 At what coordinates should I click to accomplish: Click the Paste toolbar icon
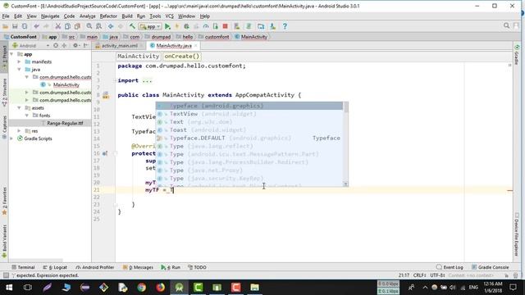(x=77, y=26)
